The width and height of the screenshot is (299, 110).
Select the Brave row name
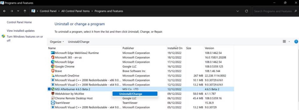click(x=58, y=71)
